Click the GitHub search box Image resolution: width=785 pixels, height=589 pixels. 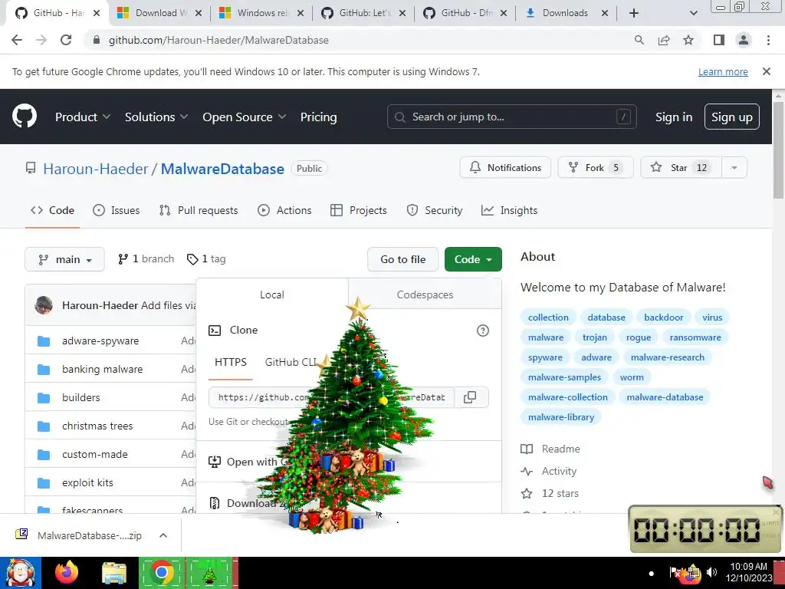coord(511,117)
